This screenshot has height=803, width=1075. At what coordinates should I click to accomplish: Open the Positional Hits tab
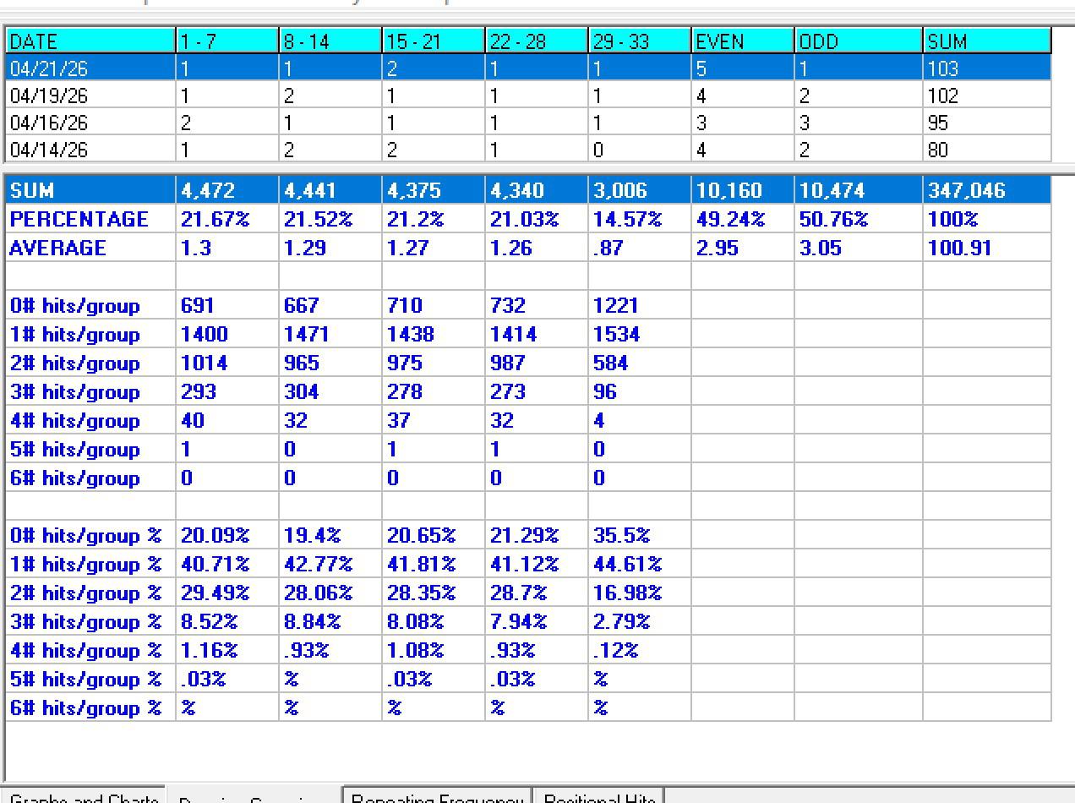point(599,797)
